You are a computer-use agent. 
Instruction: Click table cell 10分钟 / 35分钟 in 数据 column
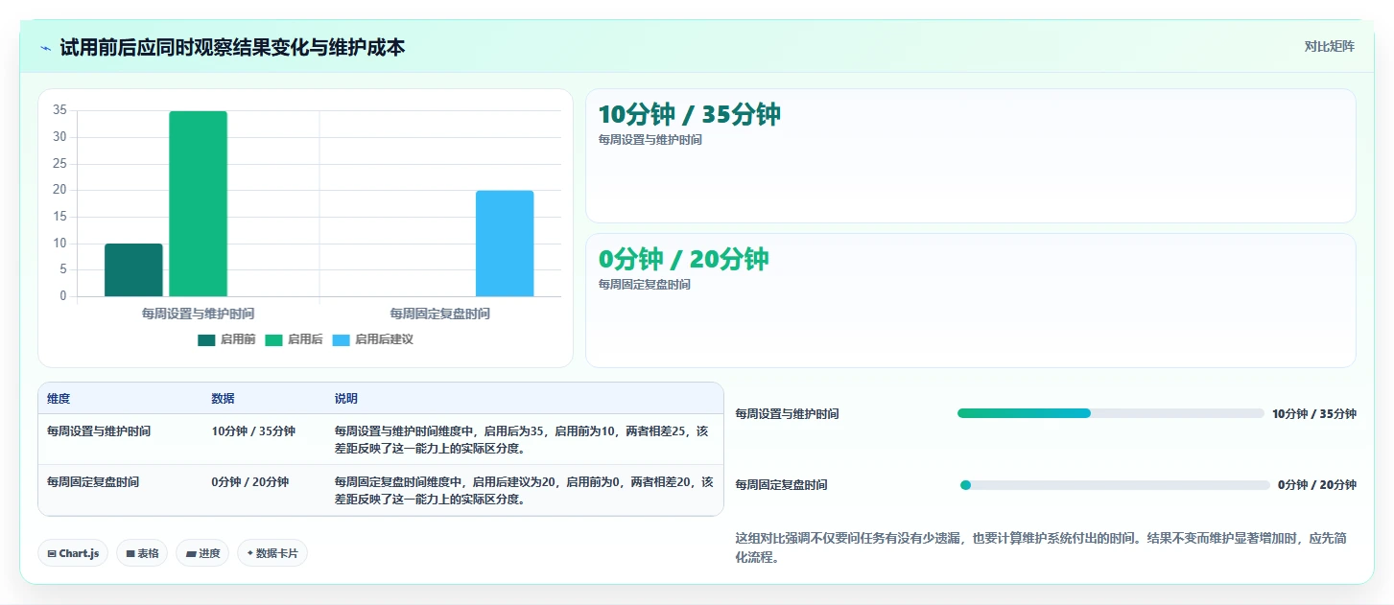(253, 431)
